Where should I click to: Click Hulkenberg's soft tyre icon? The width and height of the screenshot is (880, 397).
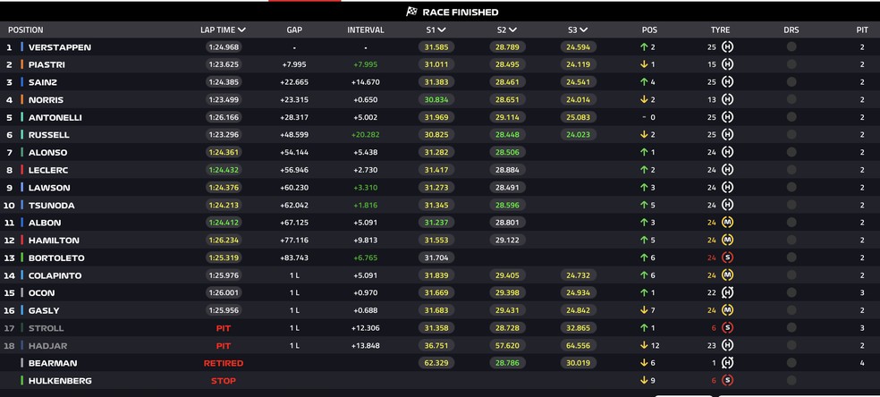[727, 380]
